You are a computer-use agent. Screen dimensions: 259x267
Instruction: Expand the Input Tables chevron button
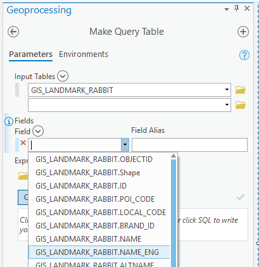click(63, 76)
